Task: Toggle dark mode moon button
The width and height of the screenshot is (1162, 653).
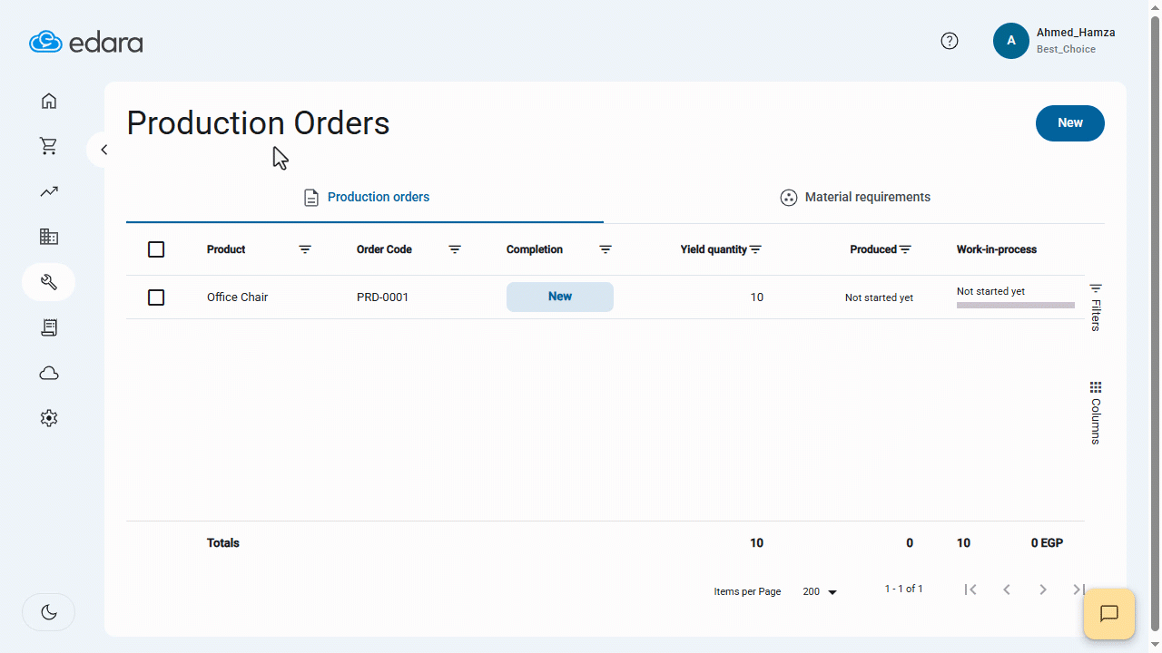Action: (x=49, y=612)
